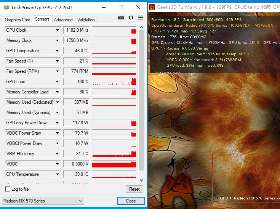Viewport: 280px width, 209px height.
Task: Open the Memory Controller Load dropdown
Action: coord(57,92)
